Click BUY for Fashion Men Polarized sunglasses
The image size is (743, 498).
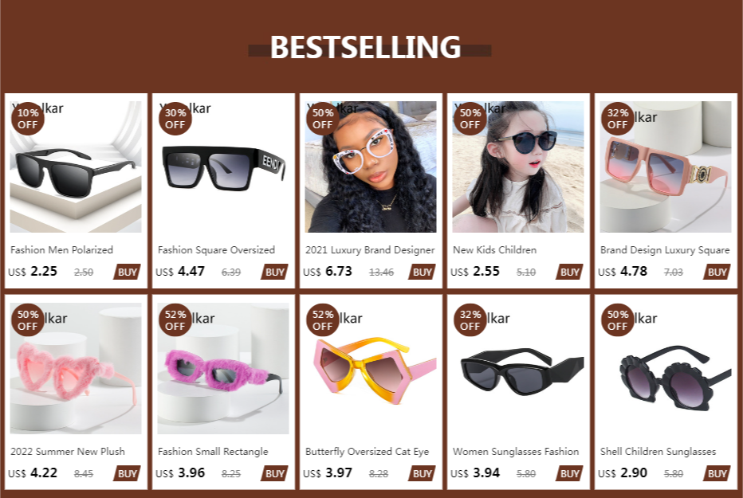click(x=127, y=272)
